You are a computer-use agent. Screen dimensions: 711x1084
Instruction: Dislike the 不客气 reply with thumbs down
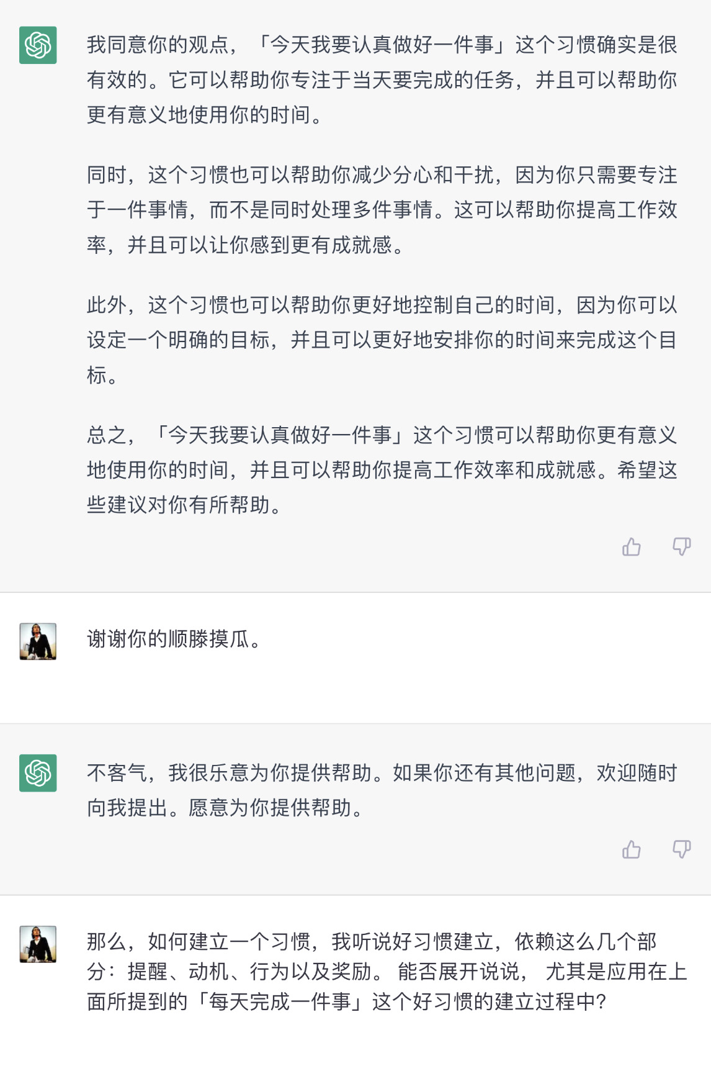681,849
